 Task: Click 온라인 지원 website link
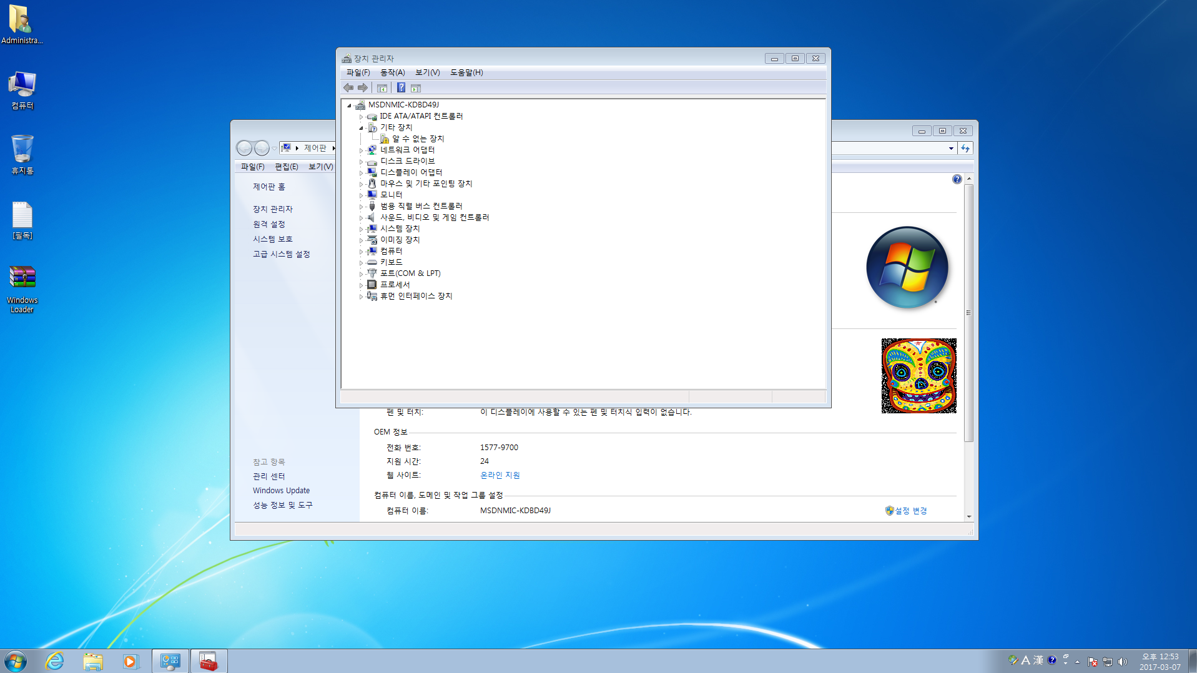click(500, 475)
